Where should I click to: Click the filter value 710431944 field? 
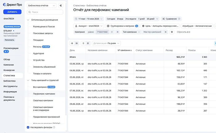tap(102, 32)
